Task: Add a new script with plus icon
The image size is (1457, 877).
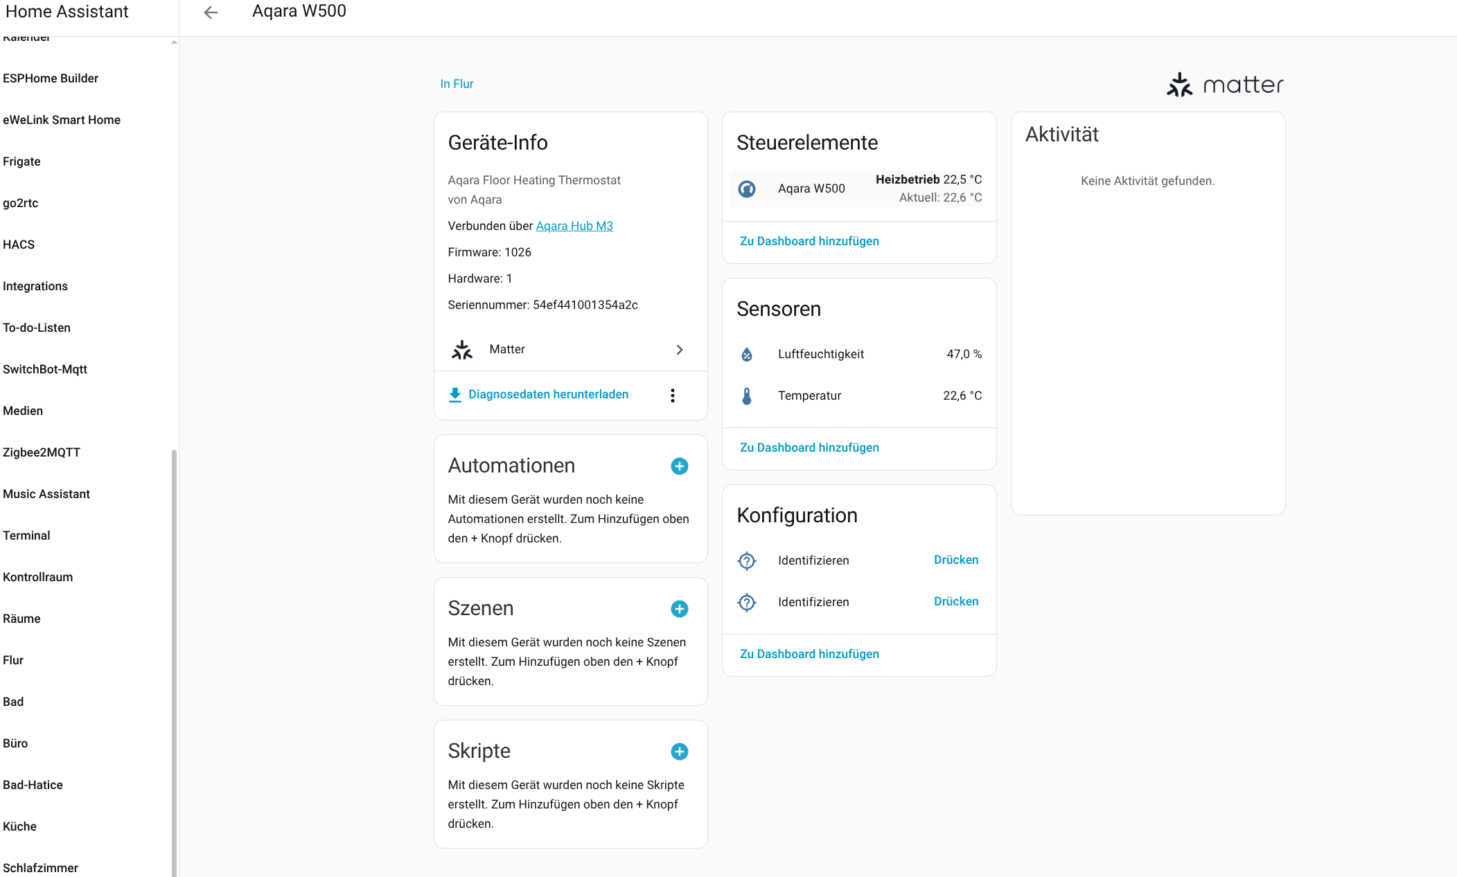Action: pyautogui.click(x=679, y=752)
